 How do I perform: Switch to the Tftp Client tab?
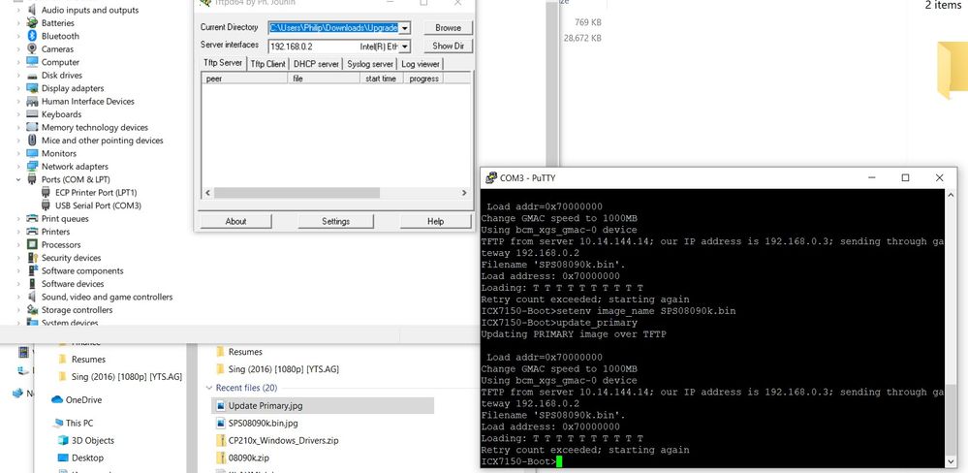pyautogui.click(x=267, y=64)
